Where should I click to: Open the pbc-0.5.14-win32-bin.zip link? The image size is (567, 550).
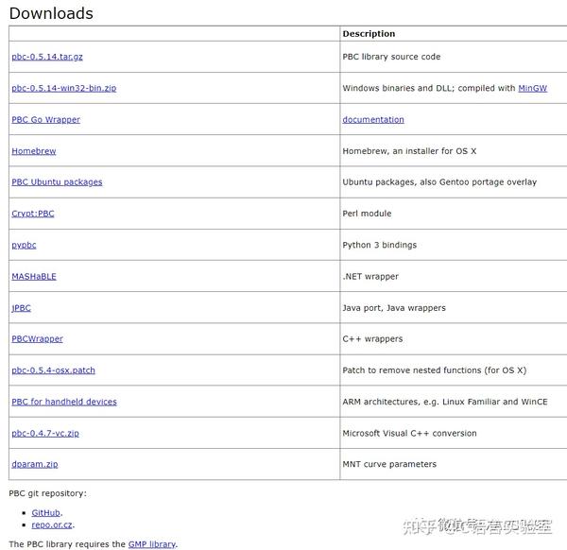[64, 88]
